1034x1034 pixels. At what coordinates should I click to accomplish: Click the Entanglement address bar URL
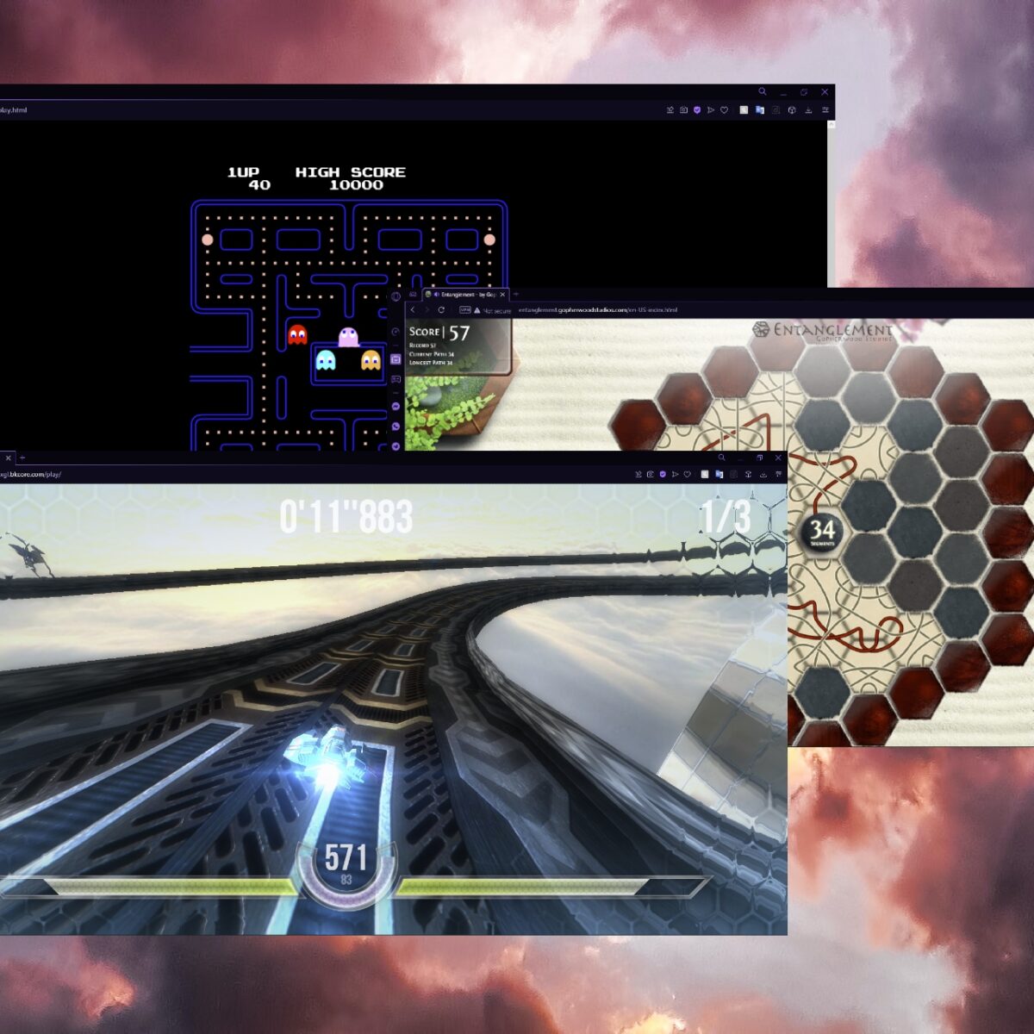point(597,310)
